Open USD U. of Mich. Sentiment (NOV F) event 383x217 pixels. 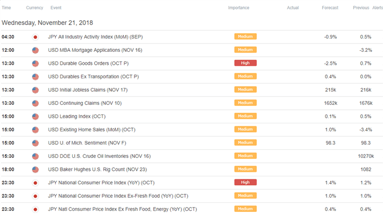(87, 143)
